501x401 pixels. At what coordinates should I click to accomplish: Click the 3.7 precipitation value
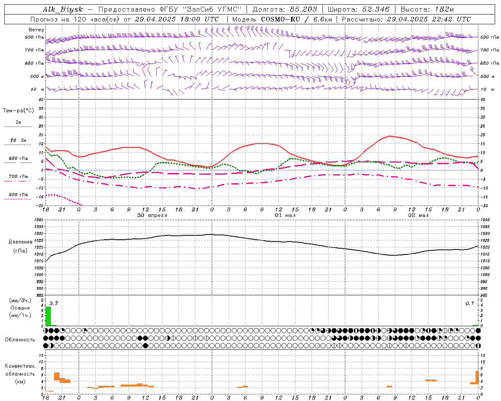point(54,303)
